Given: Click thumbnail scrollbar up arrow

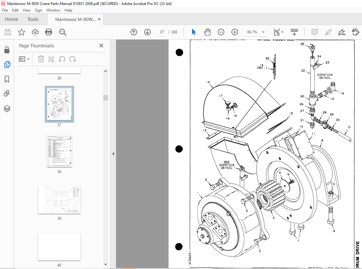Looking at the screenshot, I should point(105,71).
